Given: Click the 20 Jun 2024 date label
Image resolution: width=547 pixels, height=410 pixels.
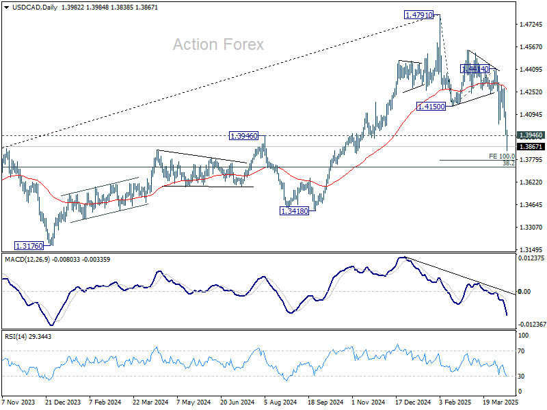Looking at the screenshot, I should pyautogui.click(x=237, y=402).
